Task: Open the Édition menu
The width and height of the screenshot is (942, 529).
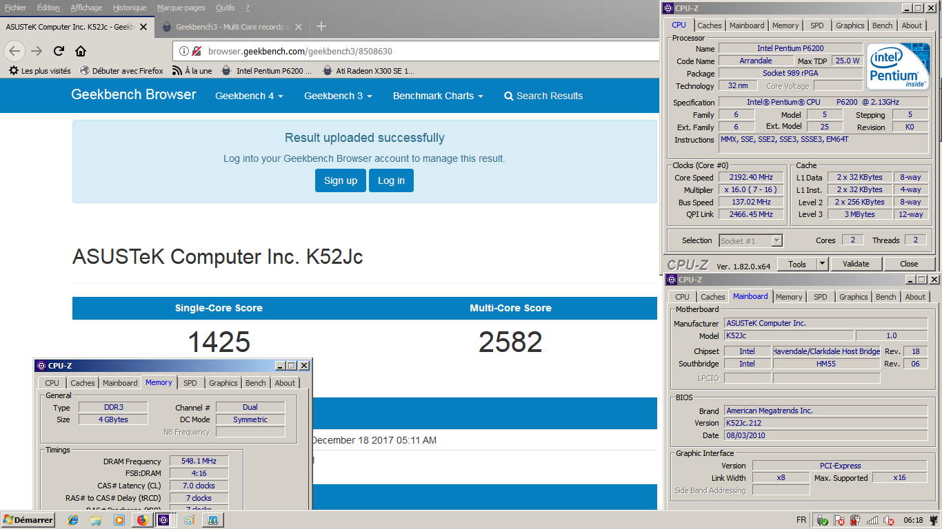Action: tap(48, 8)
